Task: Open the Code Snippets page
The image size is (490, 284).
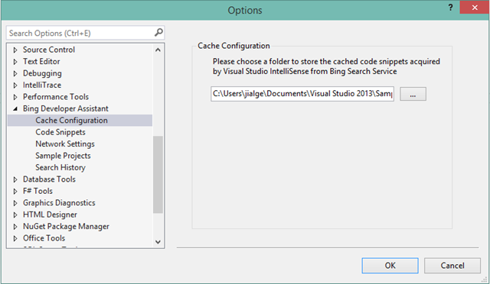Action: click(x=60, y=132)
